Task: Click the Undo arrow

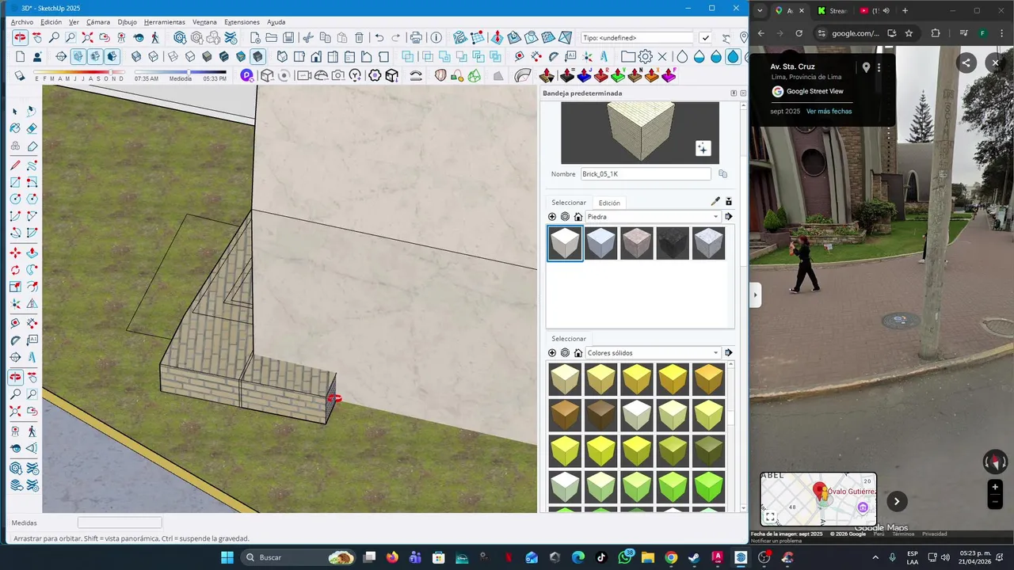Action: (x=379, y=37)
